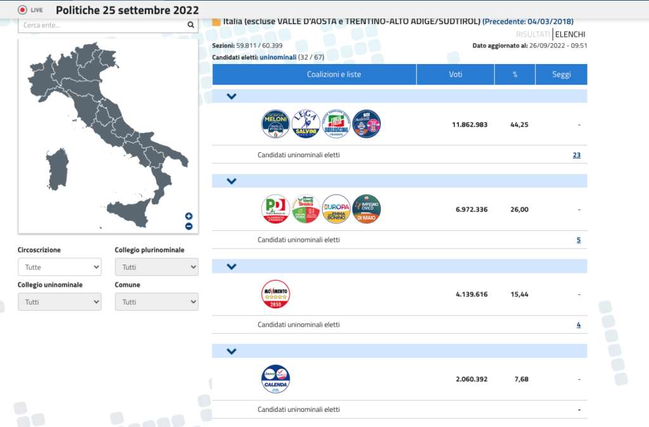Open the Comune dropdown
Screen dimensions: 649x427
[157, 302]
